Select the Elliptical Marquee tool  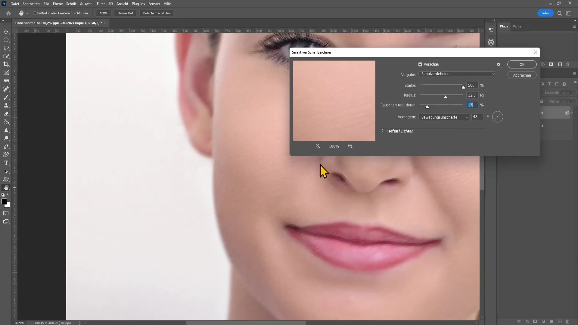(x=6, y=40)
